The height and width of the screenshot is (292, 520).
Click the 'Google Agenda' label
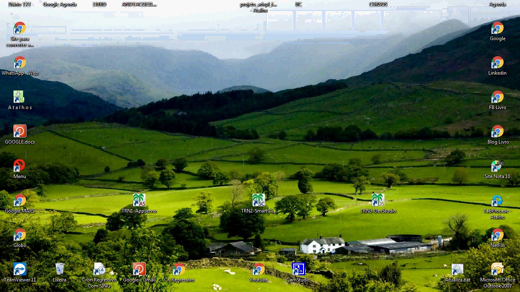pyautogui.click(x=59, y=4)
